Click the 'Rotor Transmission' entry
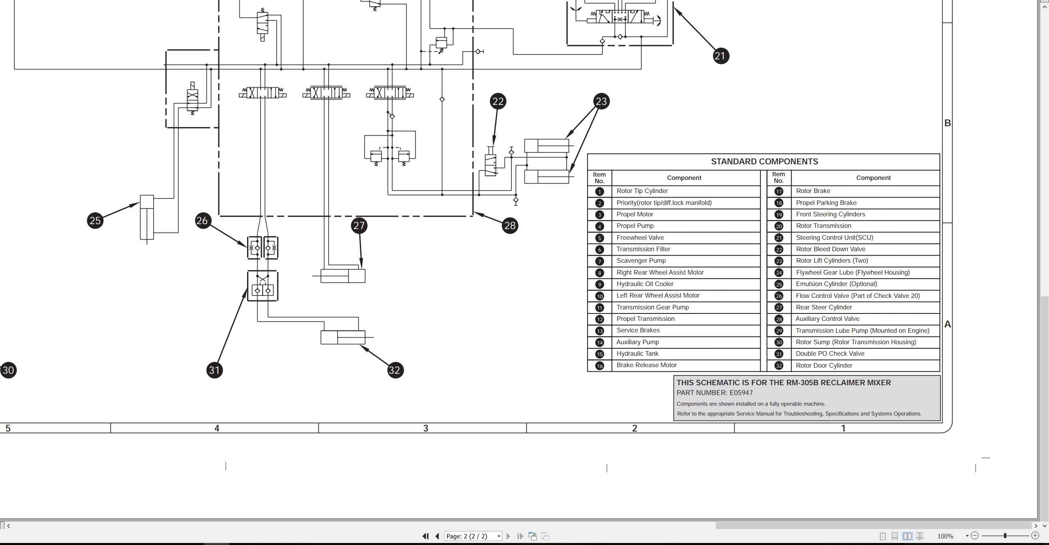Screen dimensions: 1049x545 pyautogui.click(x=824, y=226)
